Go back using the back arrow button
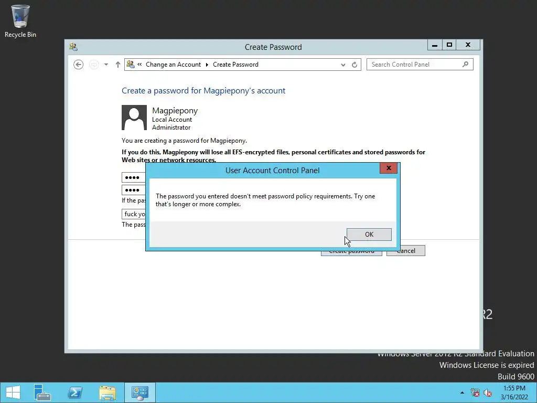Viewport: 537px width, 403px height. point(79,65)
